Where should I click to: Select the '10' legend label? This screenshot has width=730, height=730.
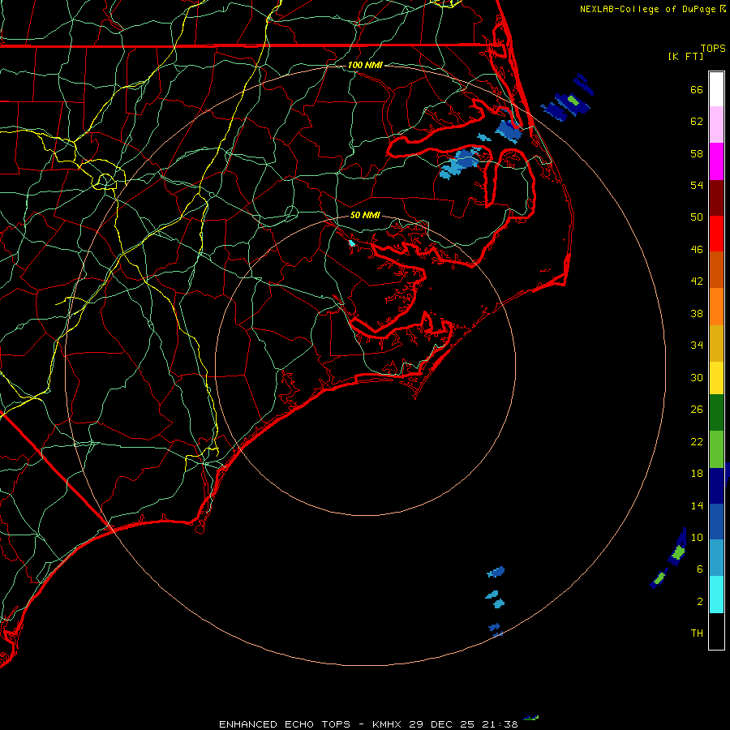tap(697, 538)
